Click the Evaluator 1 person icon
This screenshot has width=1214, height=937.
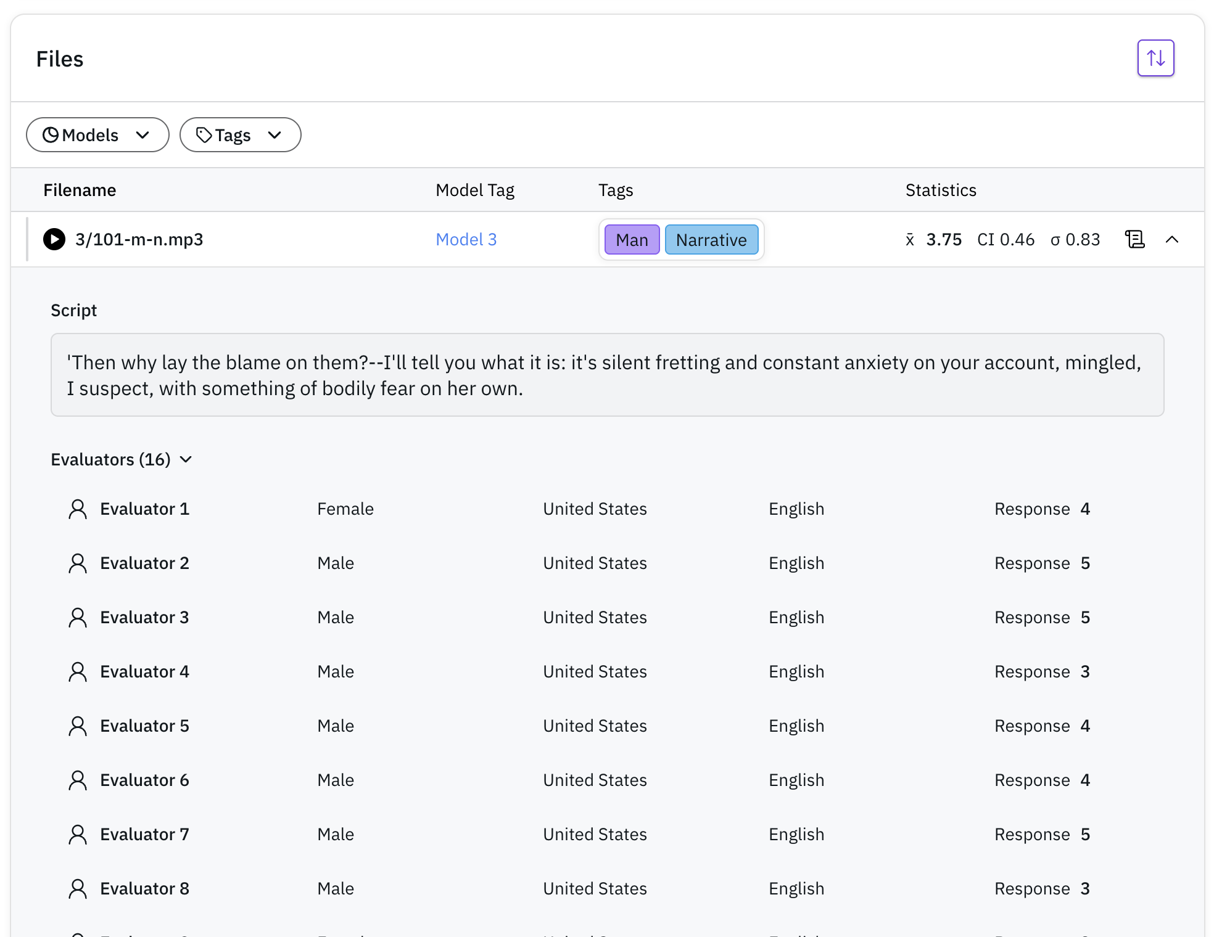pyautogui.click(x=78, y=509)
